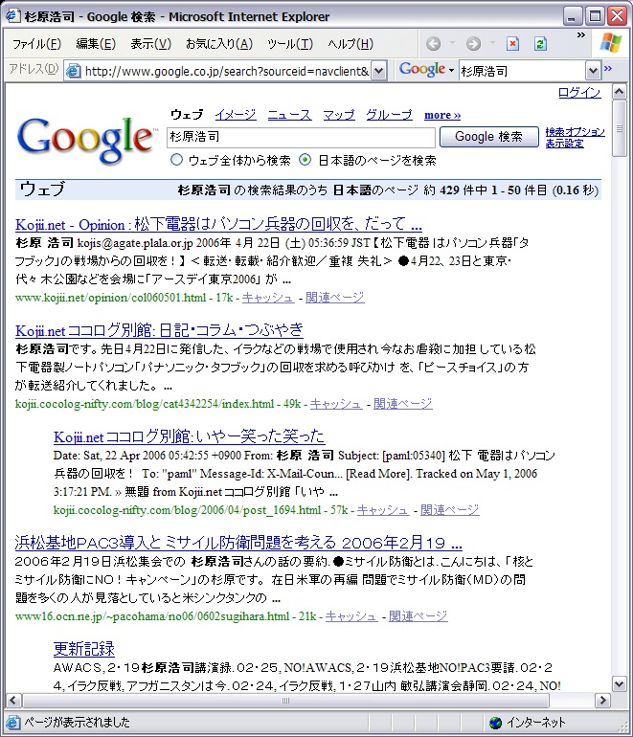The image size is (633, 737).
Task: Click the Windows flag throbber icon
Action: (611, 43)
